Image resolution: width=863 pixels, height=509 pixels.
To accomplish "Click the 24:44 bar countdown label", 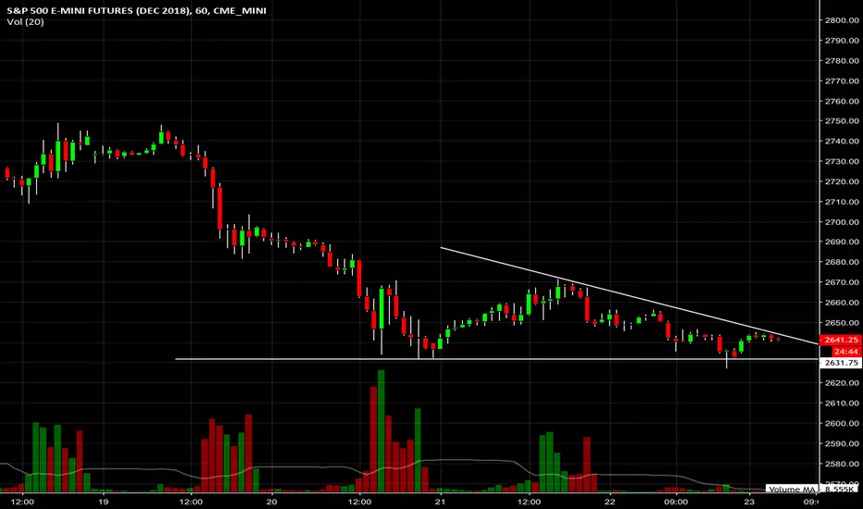I will click(844, 351).
